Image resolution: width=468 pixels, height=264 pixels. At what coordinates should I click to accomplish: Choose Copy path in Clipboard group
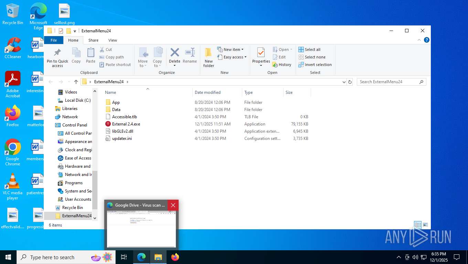(111, 57)
